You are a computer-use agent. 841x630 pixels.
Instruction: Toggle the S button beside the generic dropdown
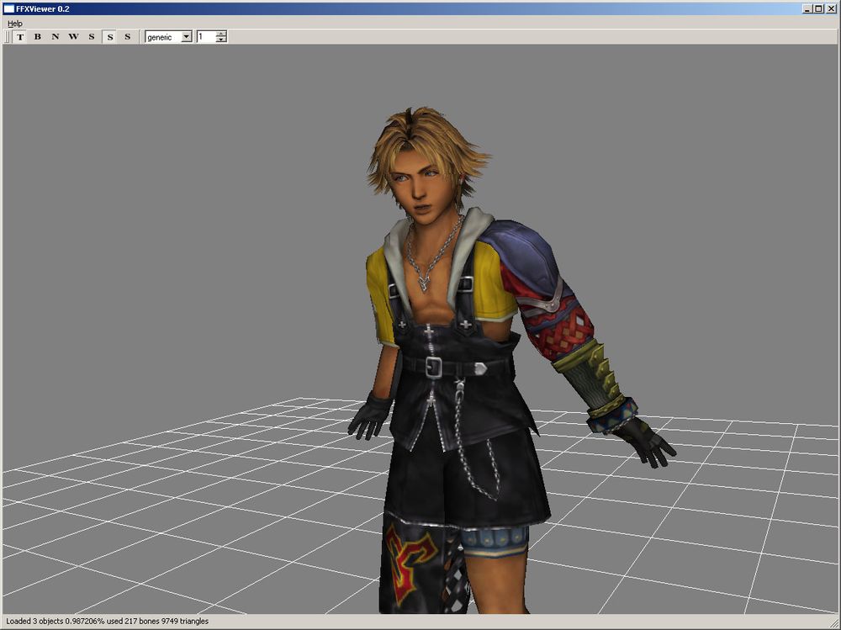pyautogui.click(x=128, y=37)
